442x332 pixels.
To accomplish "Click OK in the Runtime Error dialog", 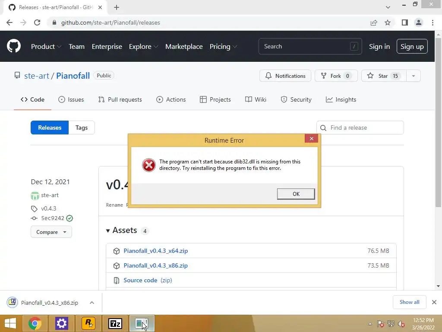I will 296,194.
